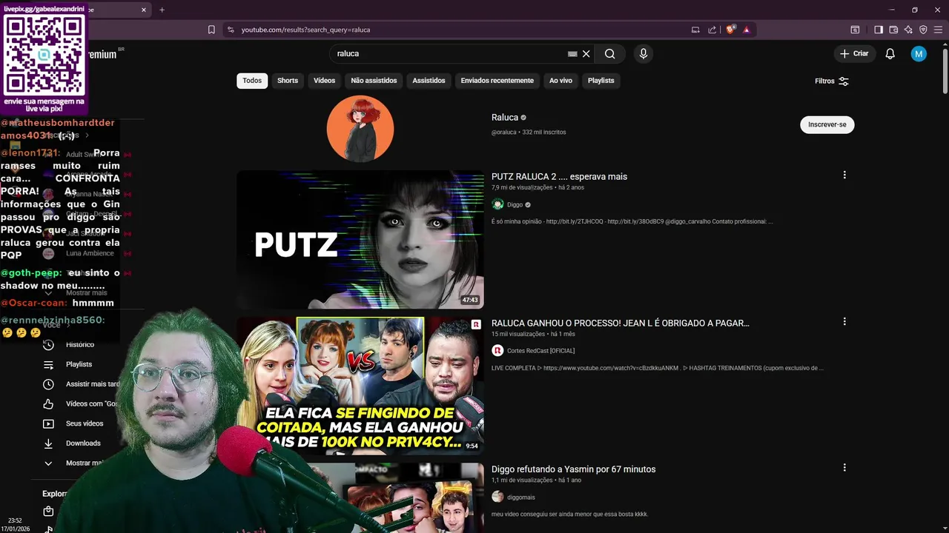Expand Mostrar mais under Você section

(74, 463)
